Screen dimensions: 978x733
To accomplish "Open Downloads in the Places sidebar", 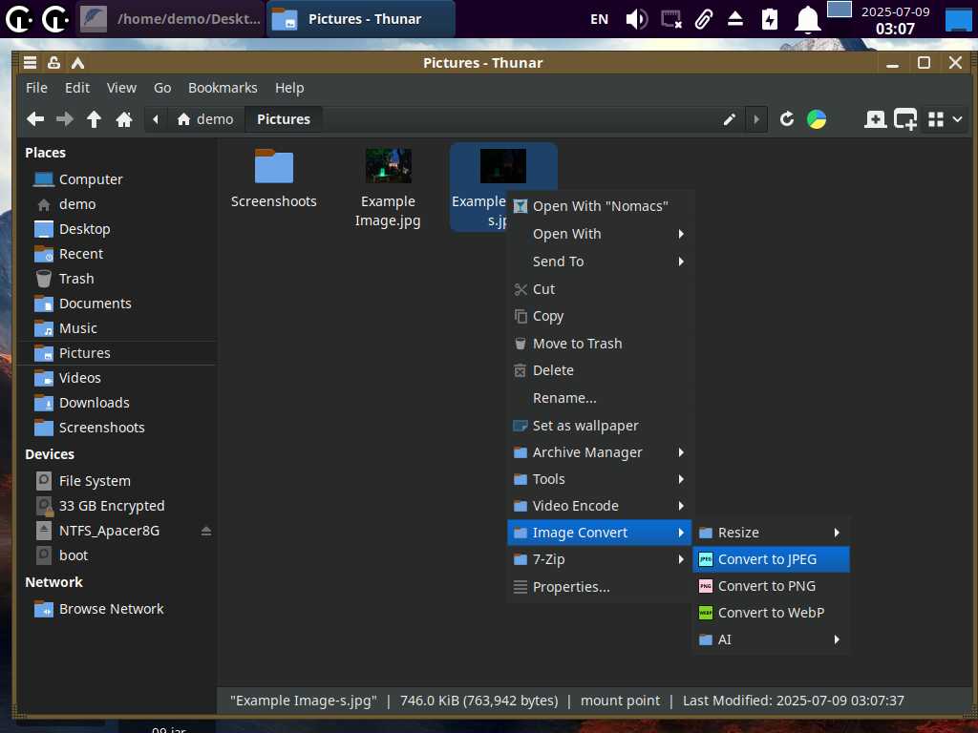I will [94, 403].
